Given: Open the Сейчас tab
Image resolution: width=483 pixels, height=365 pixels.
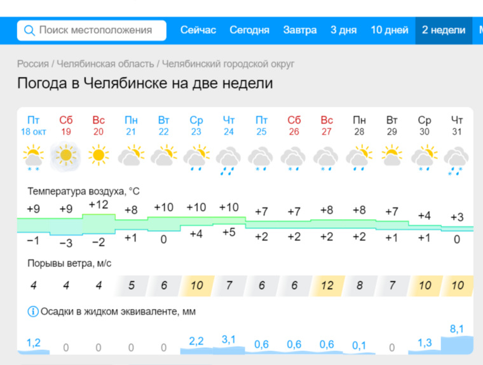Looking at the screenshot, I should point(198,31).
